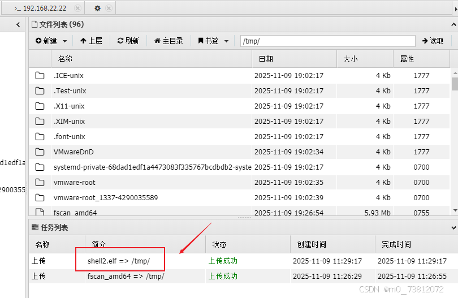The image size is (458, 298).
Task: Select the vmware-root_1337-4290035589 folder icon
Action: [x=40, y=198]
